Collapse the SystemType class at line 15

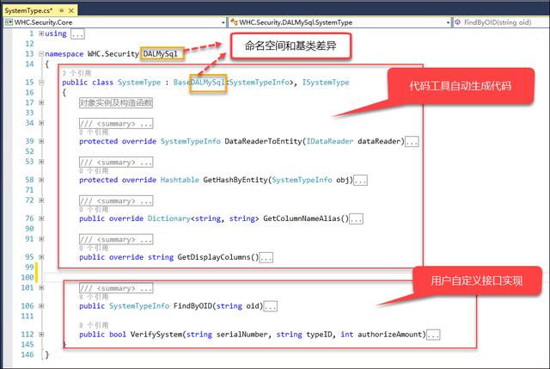click(x=41, y=83)
